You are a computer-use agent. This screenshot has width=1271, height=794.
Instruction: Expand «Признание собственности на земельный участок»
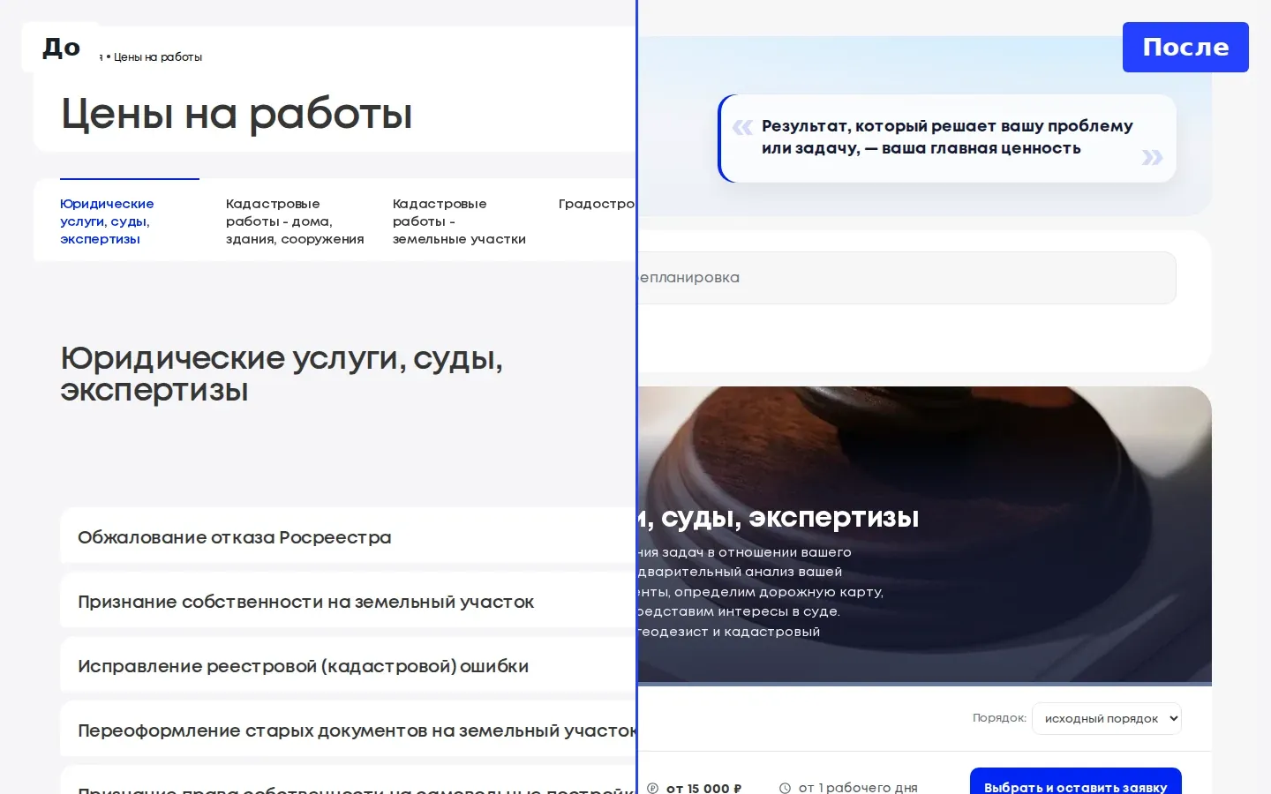click(x=348, y=600)
